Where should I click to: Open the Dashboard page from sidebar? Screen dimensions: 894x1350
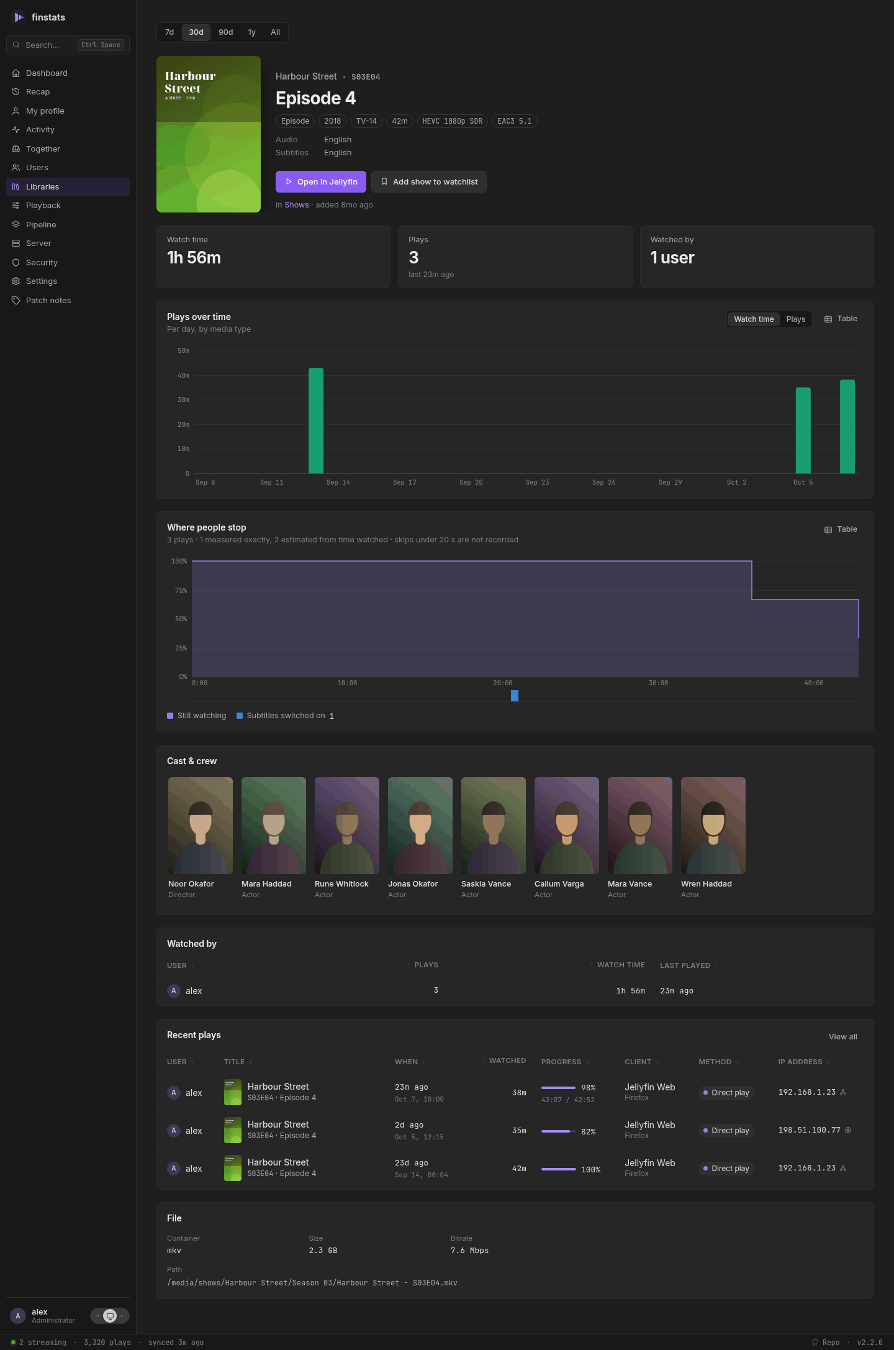pos(68,73)
